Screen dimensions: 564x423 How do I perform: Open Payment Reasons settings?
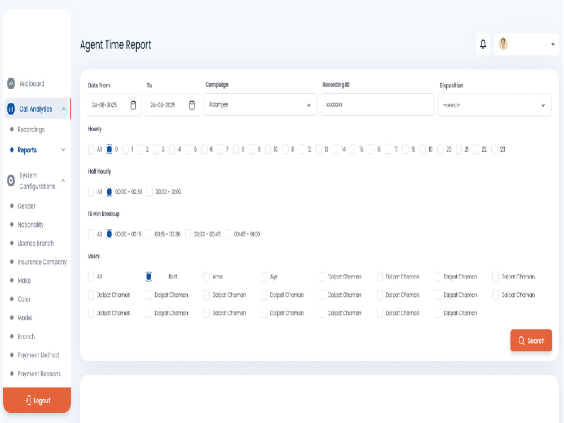tap(39, 374)
